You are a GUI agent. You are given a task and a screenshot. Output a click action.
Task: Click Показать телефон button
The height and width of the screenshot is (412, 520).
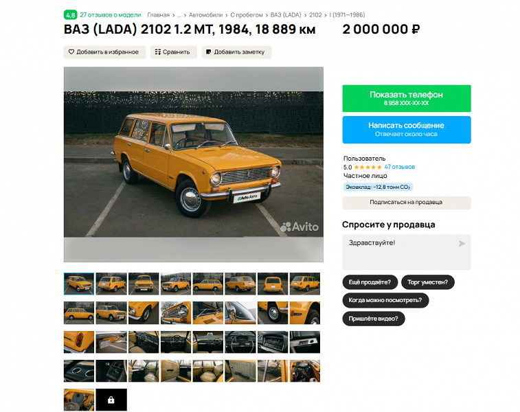point(407,98)
